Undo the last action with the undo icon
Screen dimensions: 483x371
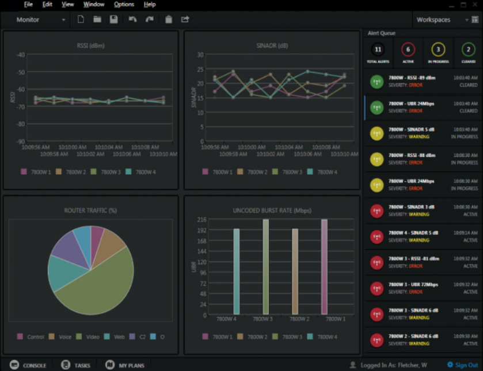[x=132, y=19]
